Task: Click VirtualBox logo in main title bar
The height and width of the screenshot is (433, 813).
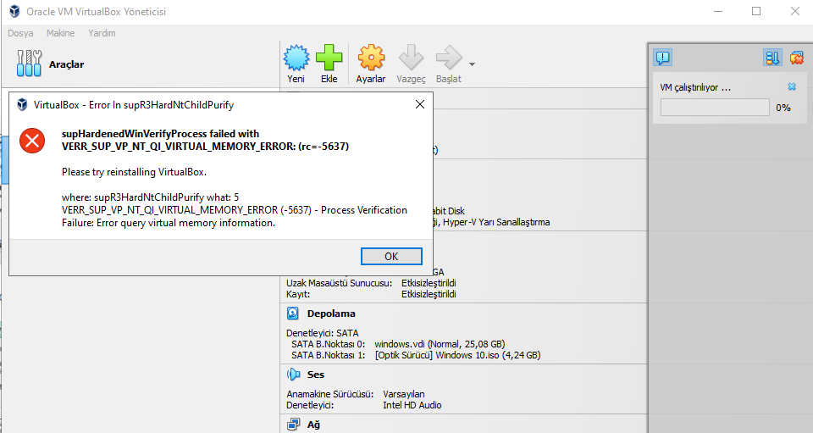Action: (14, 11)
